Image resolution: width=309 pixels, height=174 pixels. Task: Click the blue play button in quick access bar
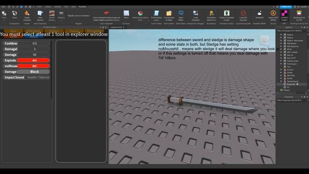pyautogui.click(x=21, y=7)
